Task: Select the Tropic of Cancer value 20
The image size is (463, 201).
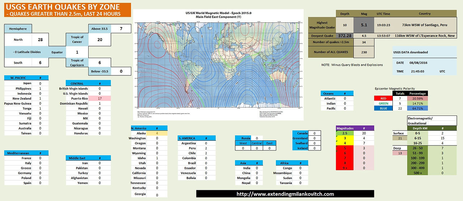Action: point(99,40)
